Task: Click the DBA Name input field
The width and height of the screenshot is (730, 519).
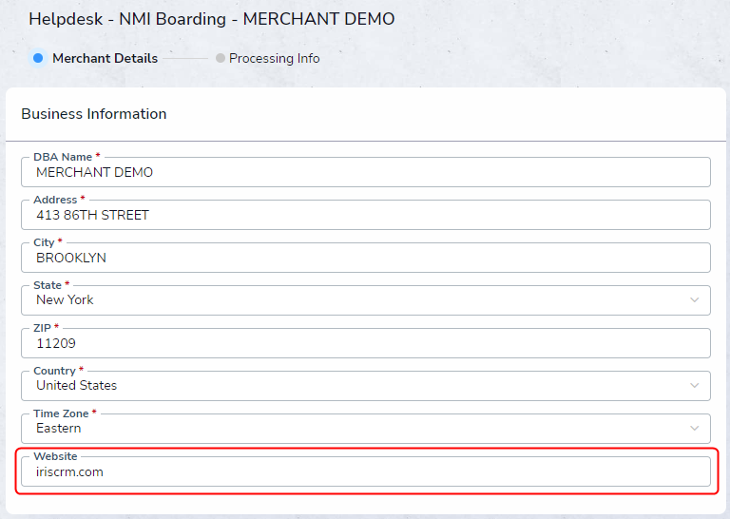Action: (x=365, y=172)
